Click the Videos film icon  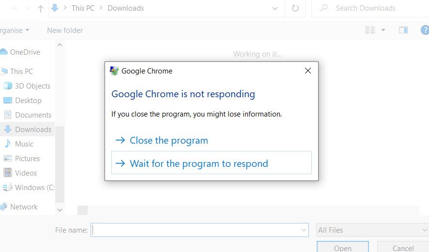click(x=8, y=173)
